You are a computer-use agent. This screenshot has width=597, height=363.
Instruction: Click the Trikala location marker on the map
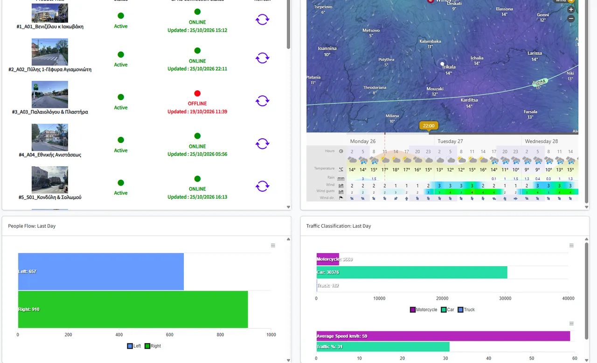(x=443, y=64)
